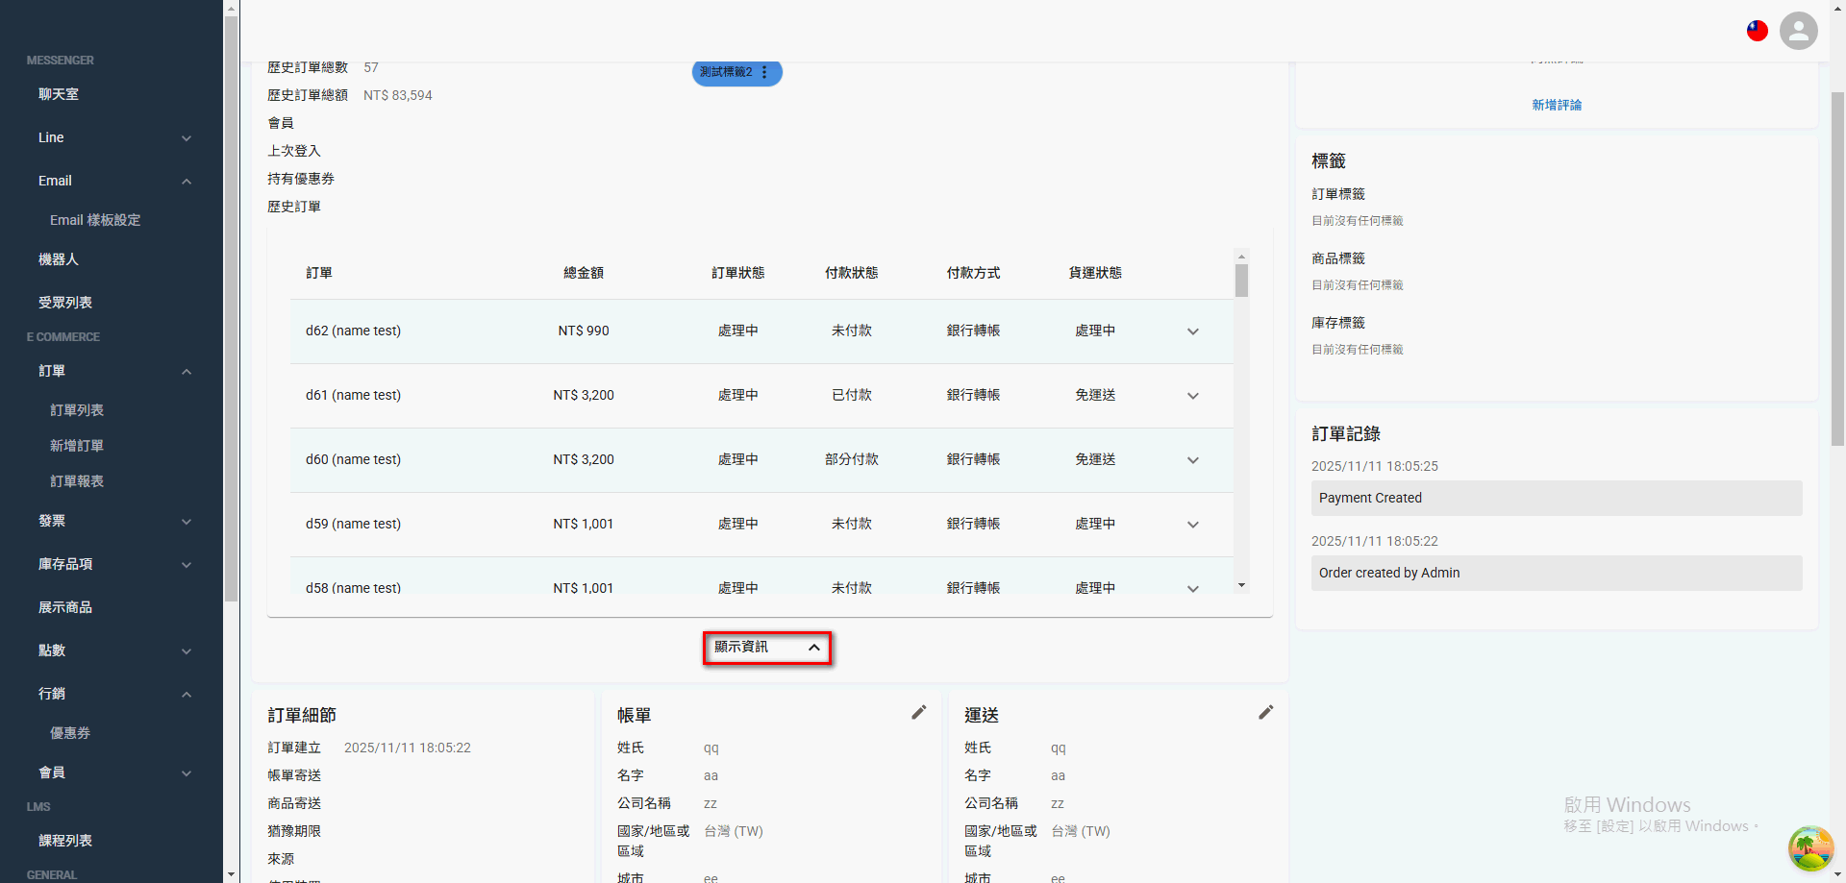Click the 訂單標籤 label
This screenshot has width=1846, height=883.
(x=1338, y=194)
